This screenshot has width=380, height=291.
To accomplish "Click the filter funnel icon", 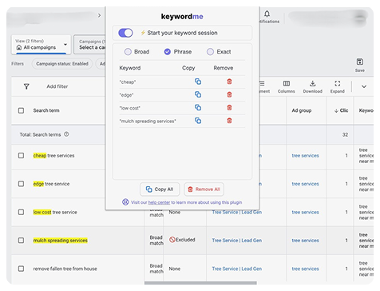I will [26, 86].
